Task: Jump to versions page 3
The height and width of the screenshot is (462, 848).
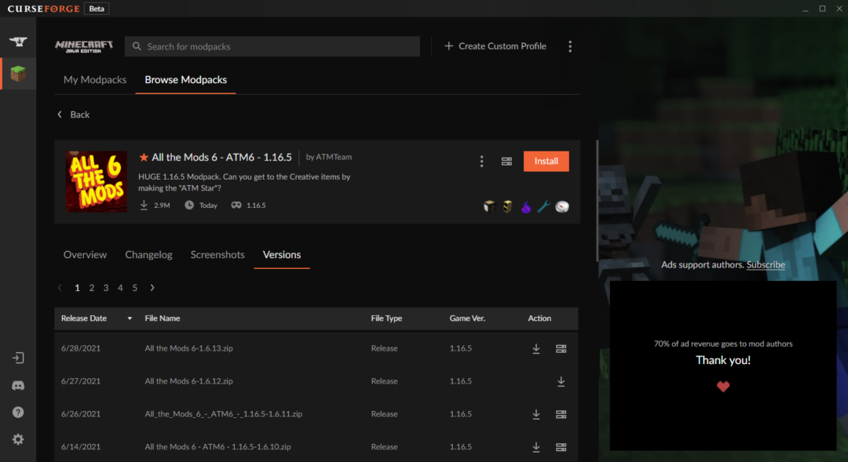Action: click(x=106, y=288)
